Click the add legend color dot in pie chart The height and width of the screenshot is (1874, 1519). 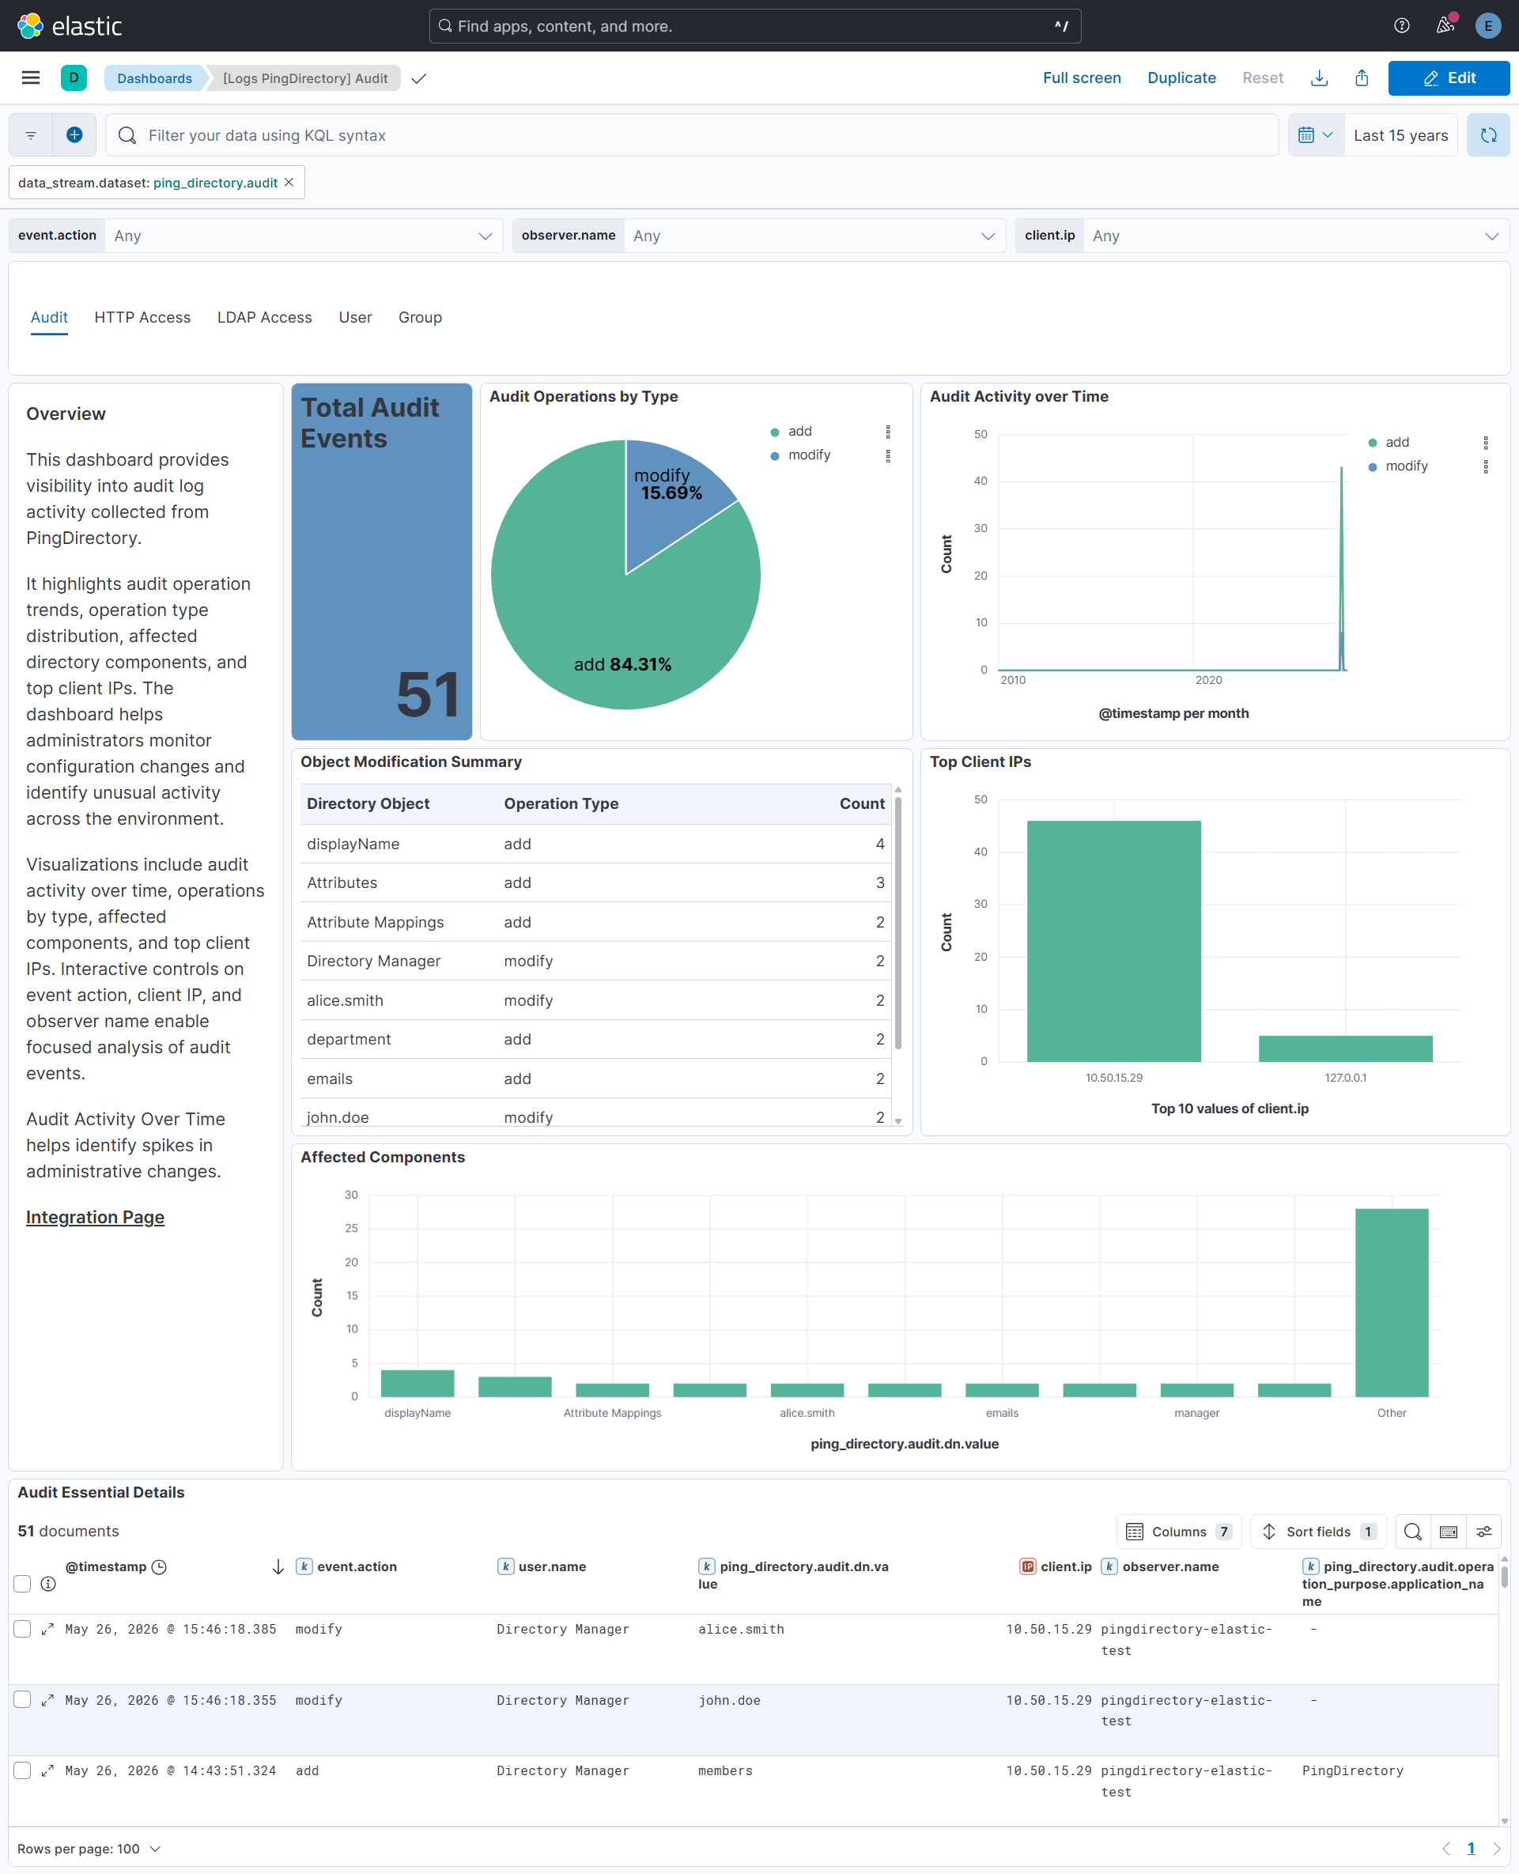774,433
